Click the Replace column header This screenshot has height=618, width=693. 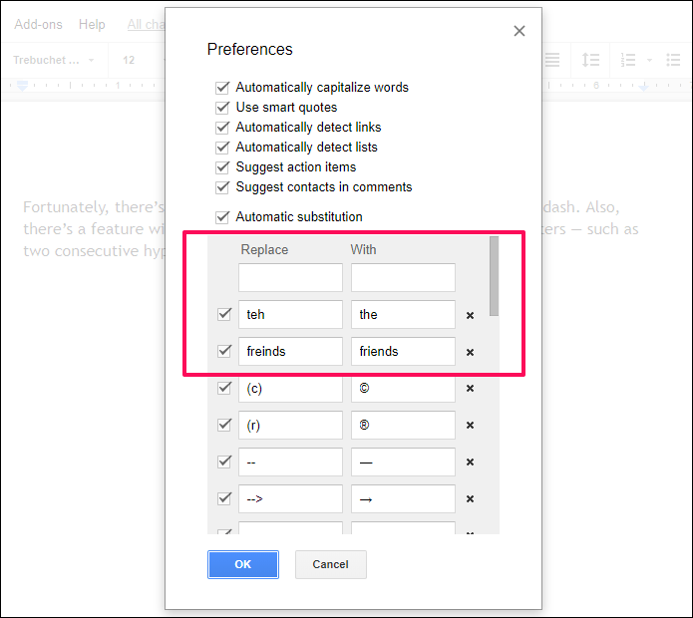tap(264, 249)
